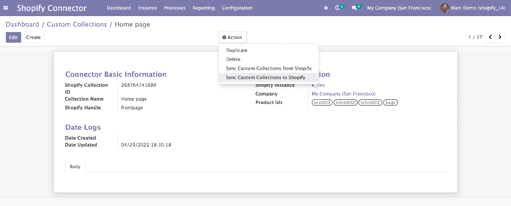The height and width of the screenshot is (206, 511).
Task: Choose Delete from Action menu
Action: [269, 59]
